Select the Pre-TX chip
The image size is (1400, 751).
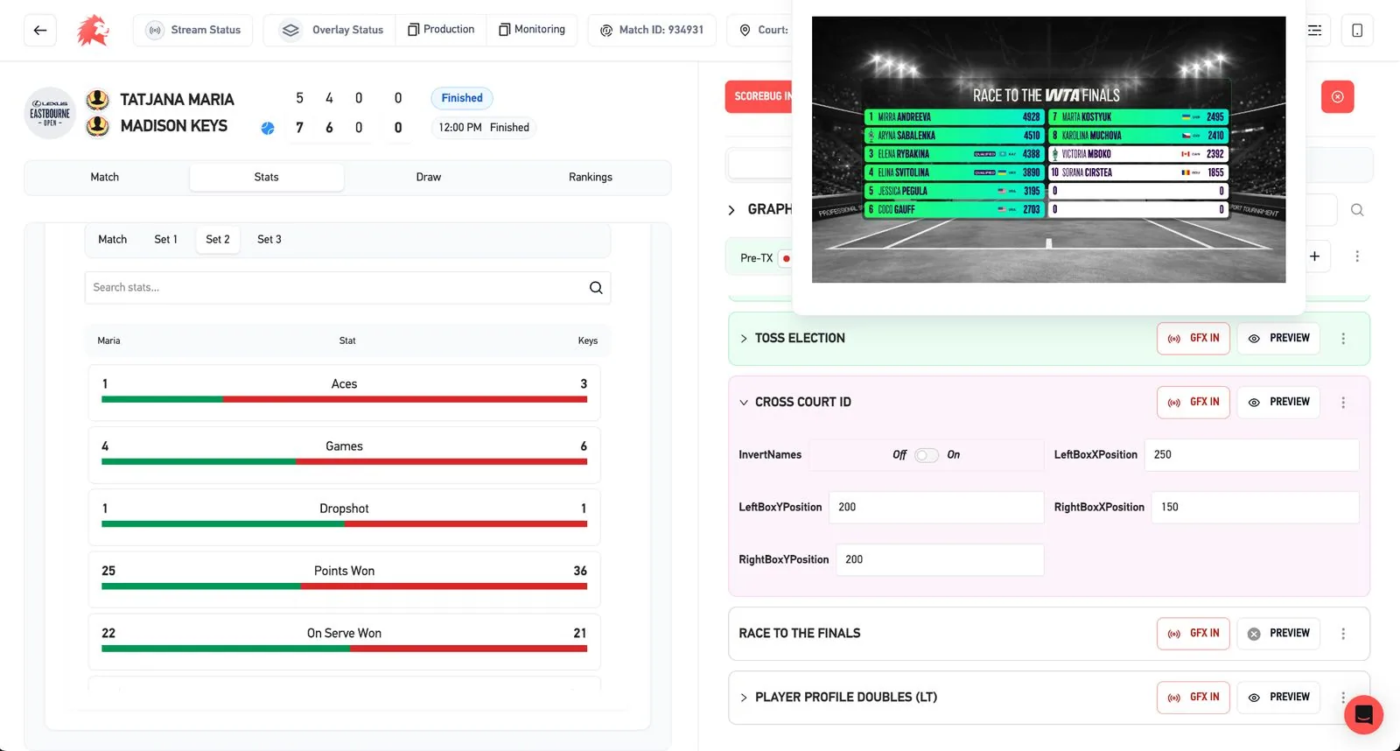point(758,257)
